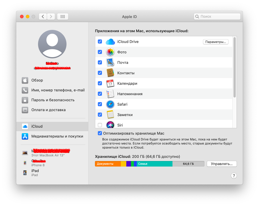Open Оплата и доставка section
Viewport: 259px width, 206px height.
pyautogui.click(x=52, y=110)
